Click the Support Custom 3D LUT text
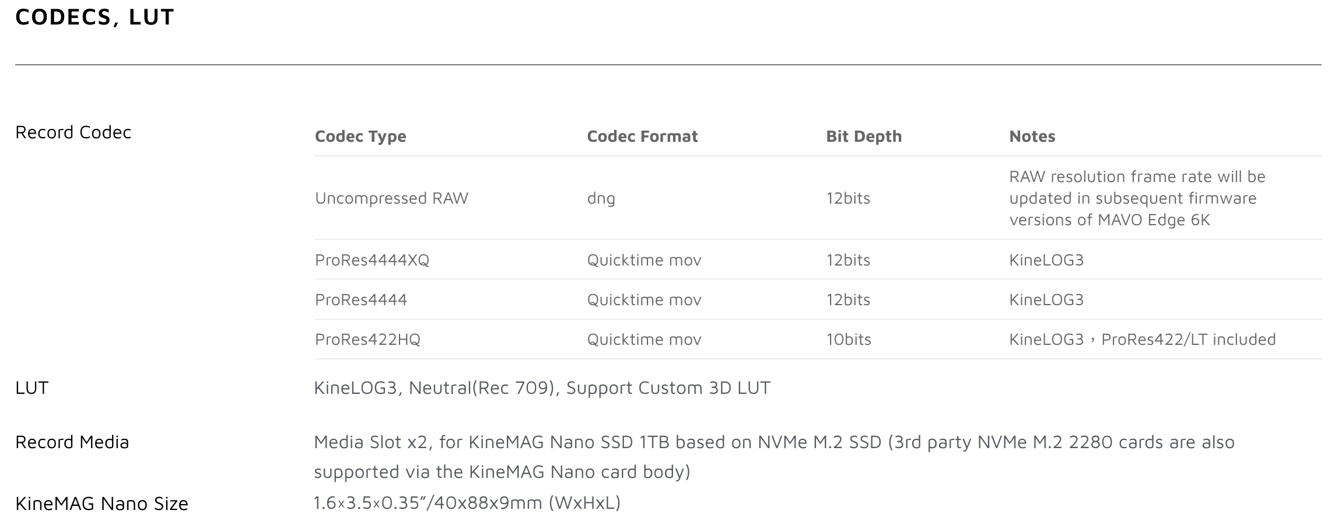This screenshot has height=524, width=1331. pyautogui.click(x=668, y=388)
